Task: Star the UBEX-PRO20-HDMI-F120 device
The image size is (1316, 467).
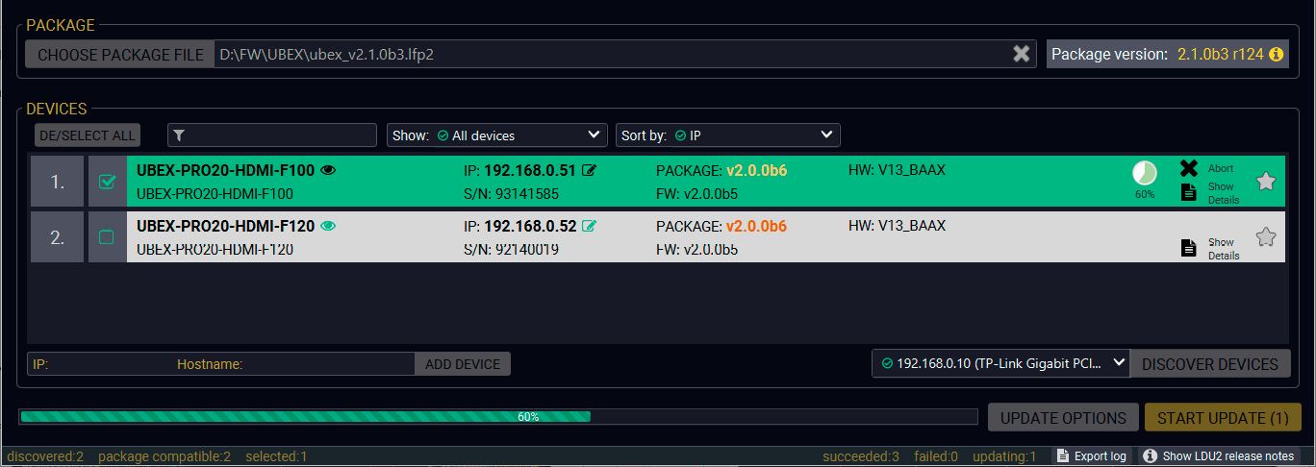Action: [1266, 236]
